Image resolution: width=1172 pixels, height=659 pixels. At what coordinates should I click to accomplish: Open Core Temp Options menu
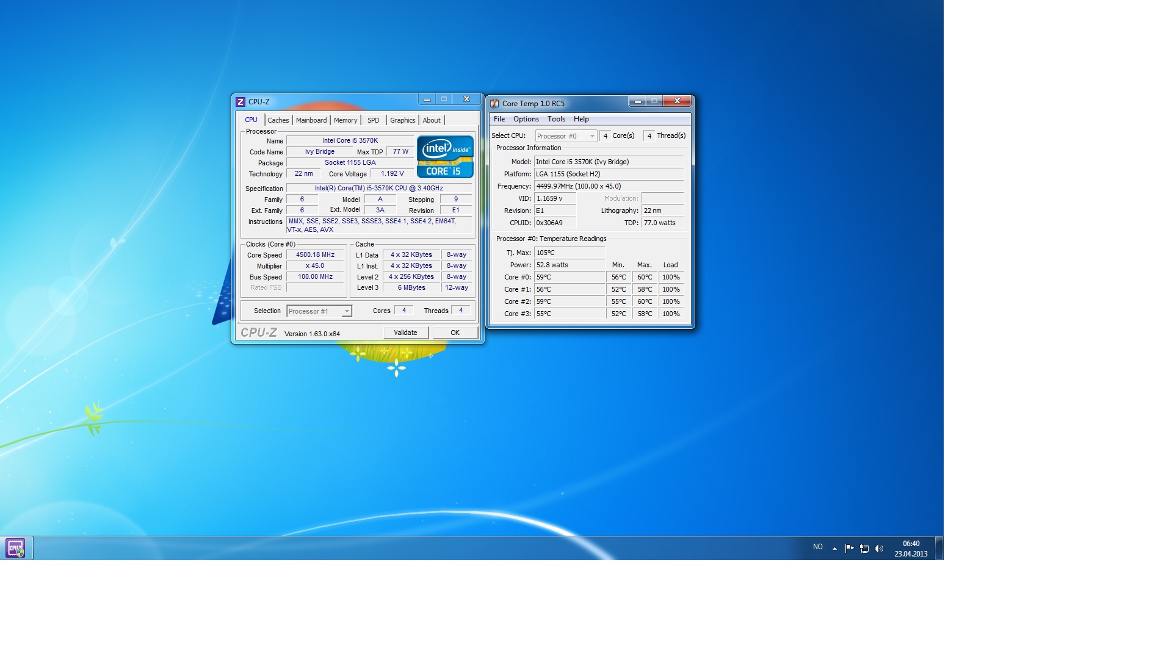526,119
